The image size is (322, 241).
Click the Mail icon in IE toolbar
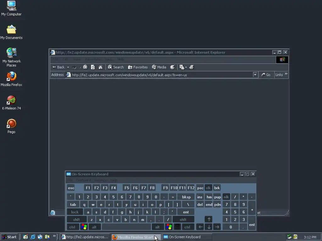[182, 67]
